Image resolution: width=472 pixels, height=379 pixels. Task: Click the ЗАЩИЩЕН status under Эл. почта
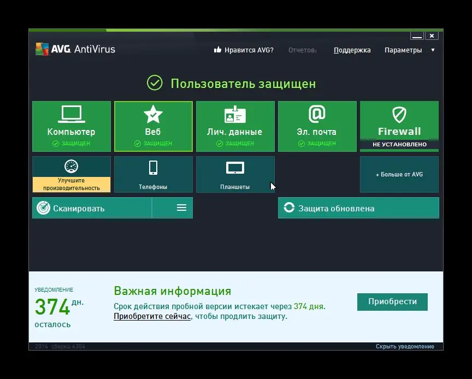pyautogui.click(x=317, y=144)
